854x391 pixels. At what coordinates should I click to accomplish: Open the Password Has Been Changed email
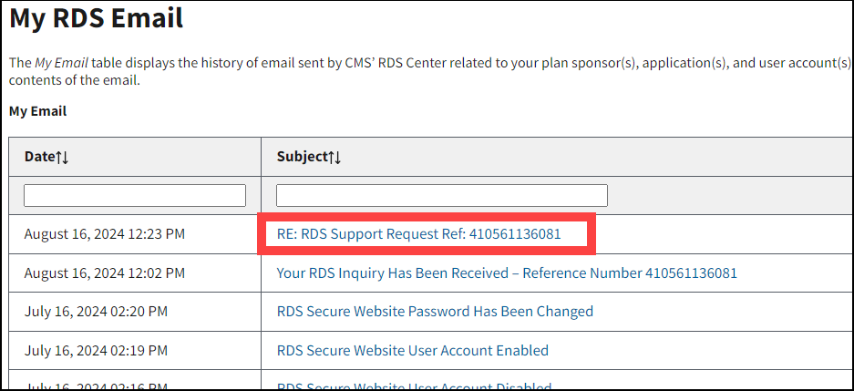point(435,312)
